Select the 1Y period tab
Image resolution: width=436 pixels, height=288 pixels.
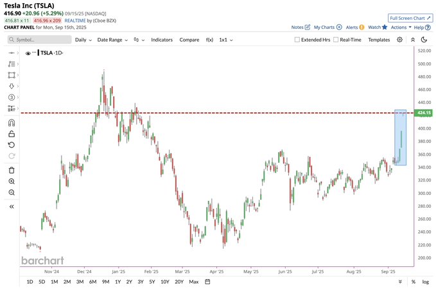point(118,282)
